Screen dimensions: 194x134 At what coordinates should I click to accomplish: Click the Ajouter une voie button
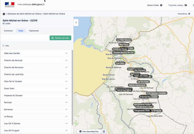click(x=60, y=38)
